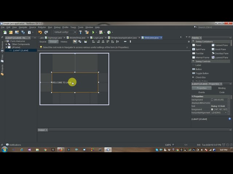Open the Window menu
This screenshot has width=233, height=174.
tap(89, 28)
